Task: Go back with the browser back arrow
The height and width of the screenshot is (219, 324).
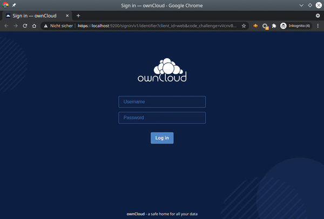Action: (6, 26)
